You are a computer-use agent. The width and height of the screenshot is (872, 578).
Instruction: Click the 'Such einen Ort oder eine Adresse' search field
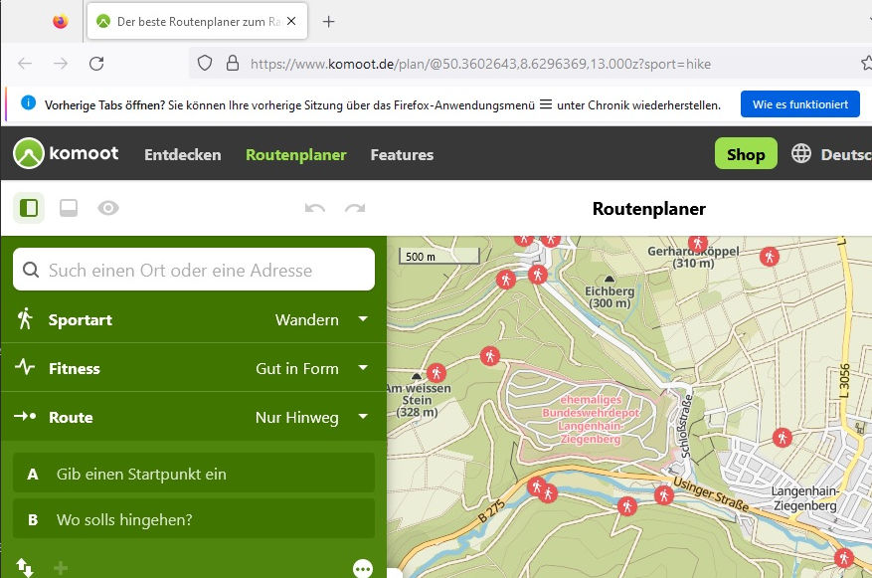click(x=194, y=270)
